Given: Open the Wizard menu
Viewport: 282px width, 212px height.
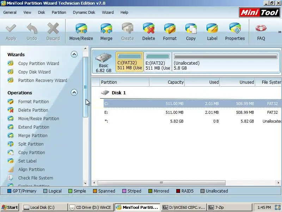Looking at the screenshot, I should [x=108, y=12].
